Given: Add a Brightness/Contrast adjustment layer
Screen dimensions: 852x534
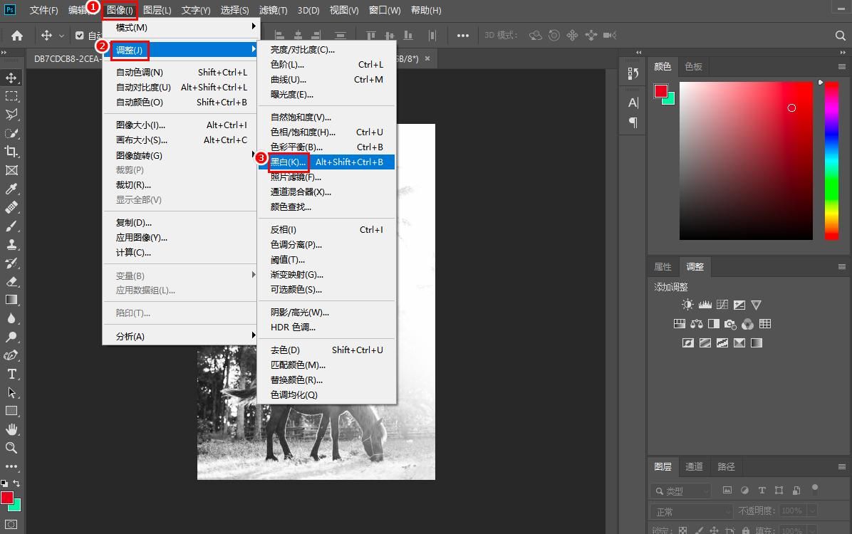Looking at the screenshot, I should 687,304.
